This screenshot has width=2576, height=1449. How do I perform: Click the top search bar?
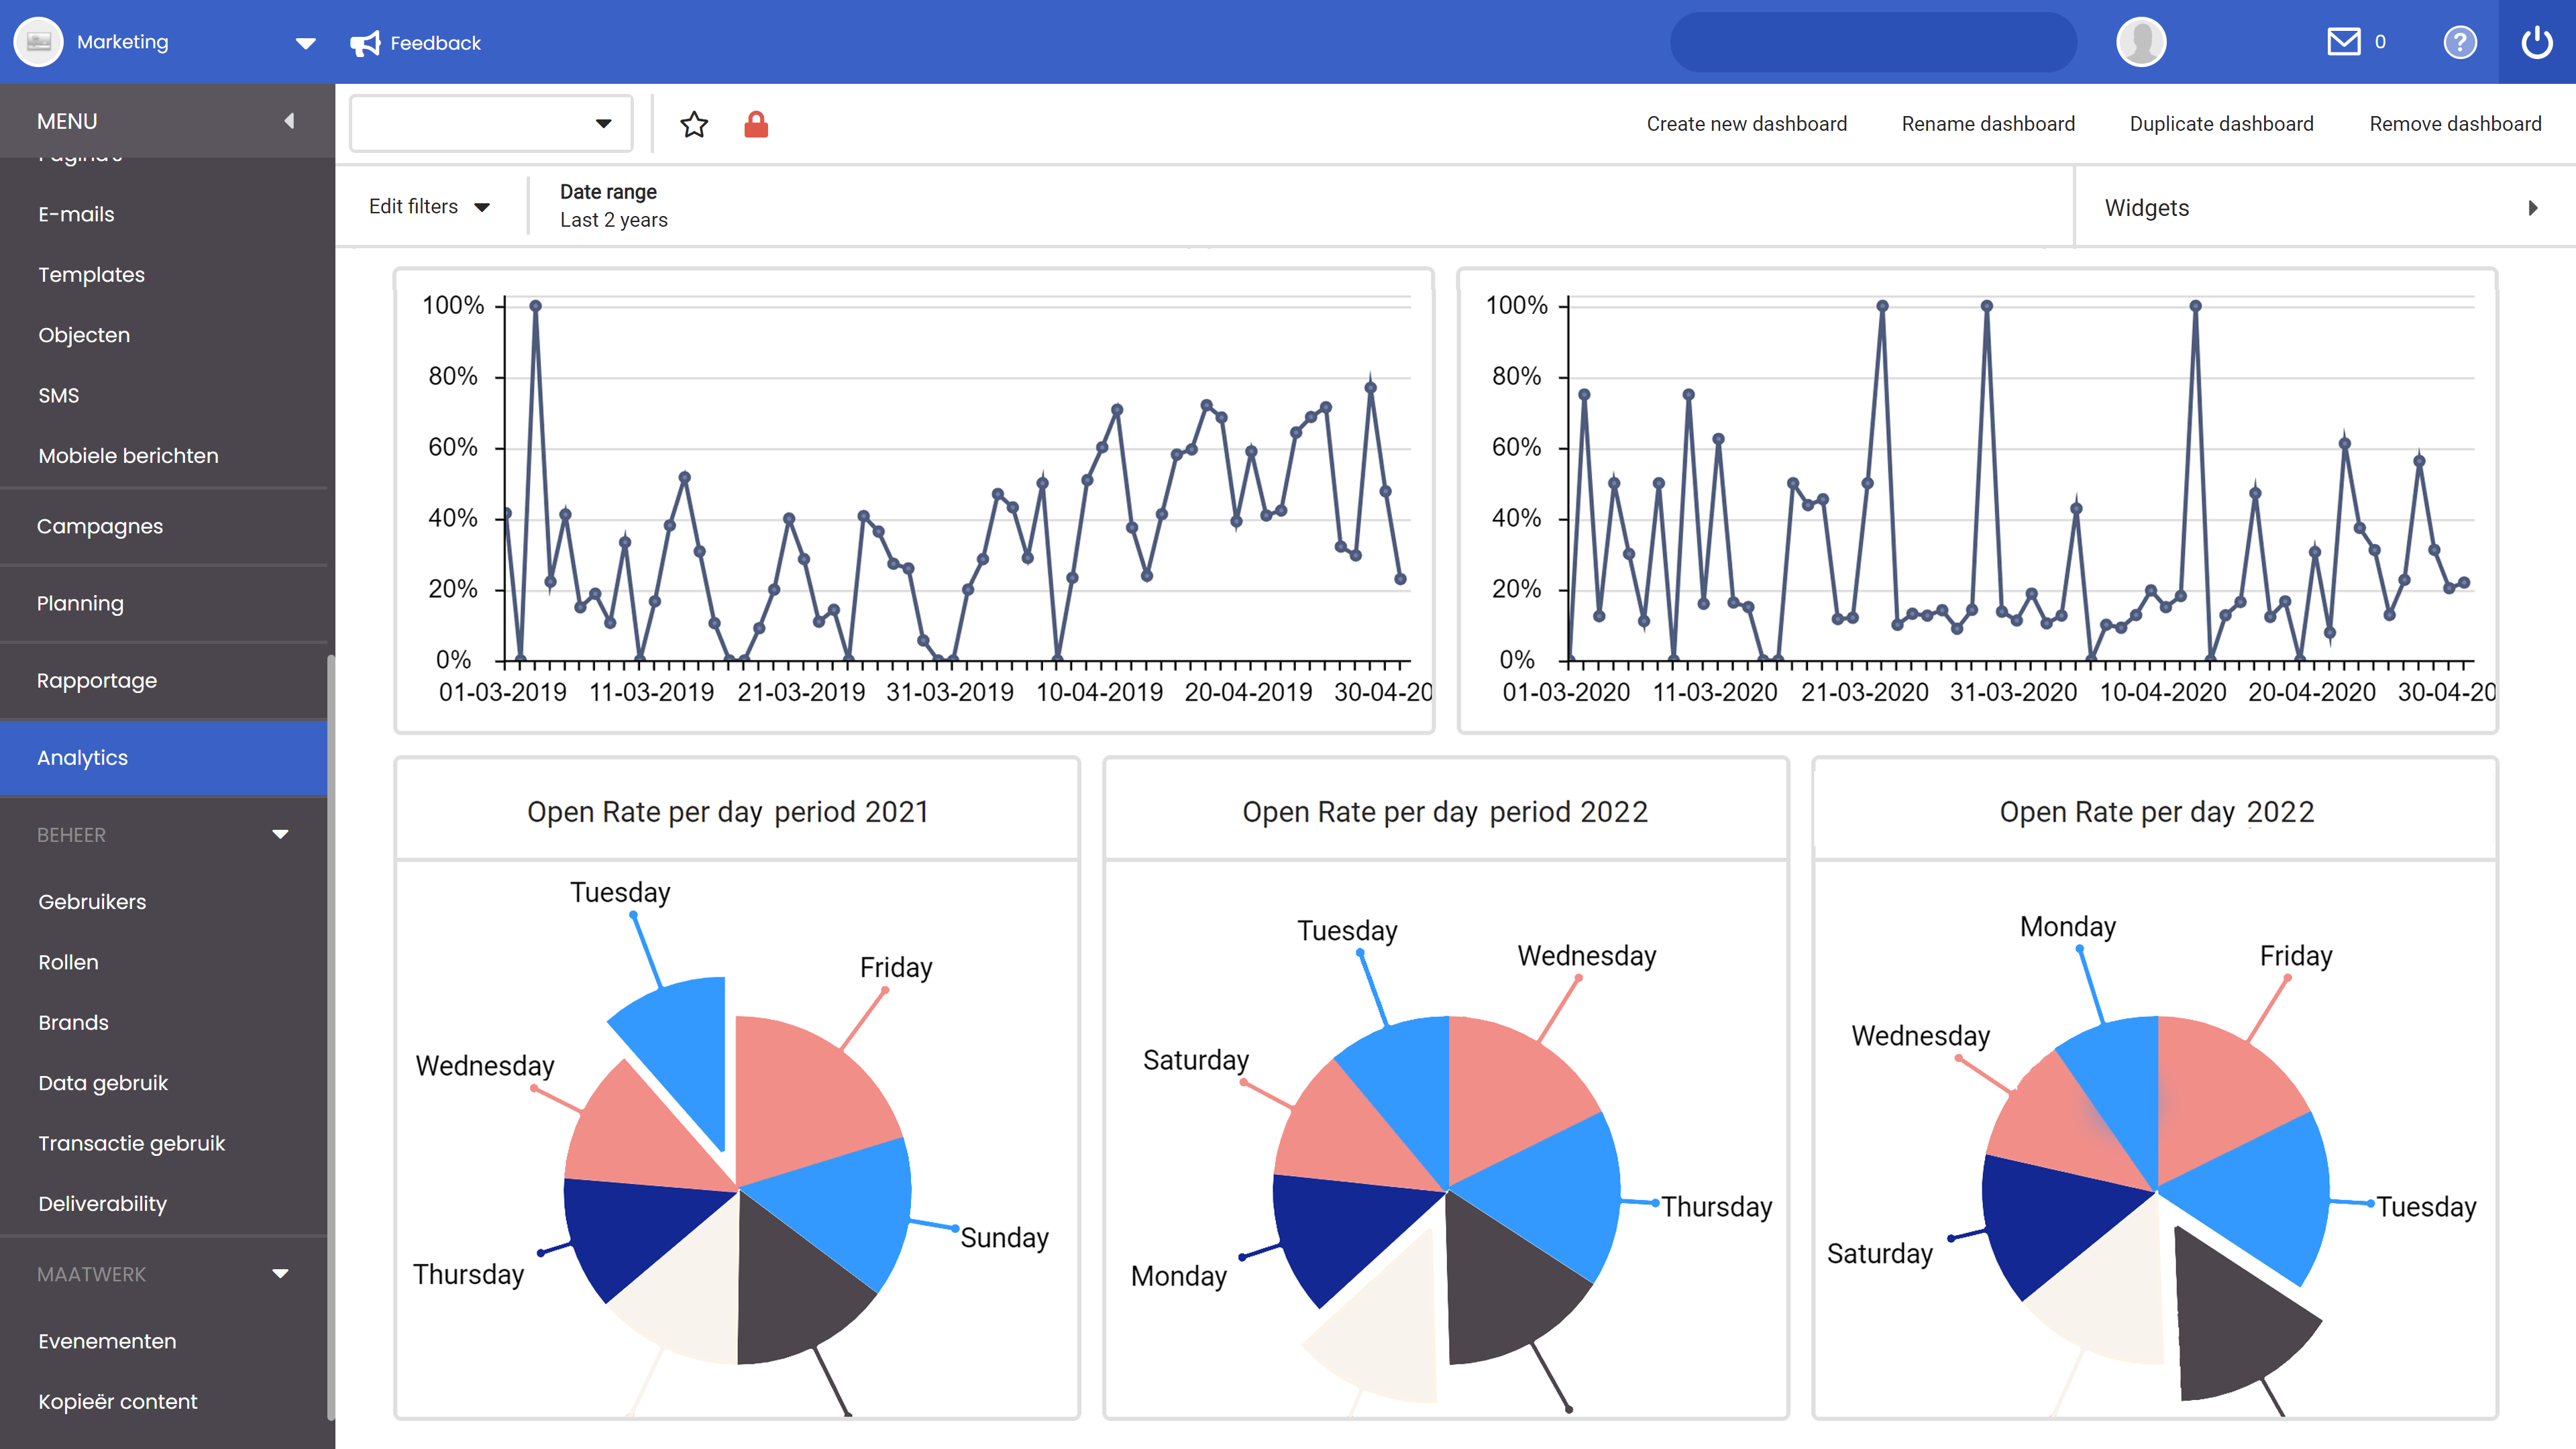click(1874, 41)
